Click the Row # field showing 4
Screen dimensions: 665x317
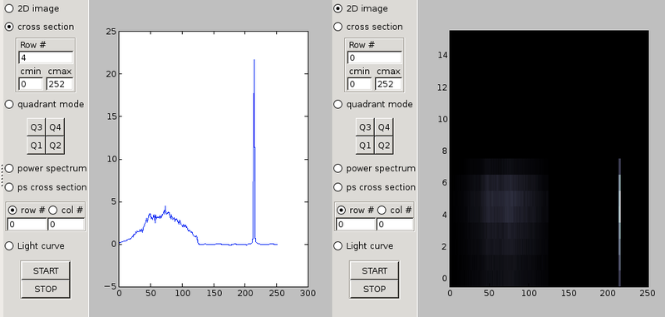click(46, 57)
